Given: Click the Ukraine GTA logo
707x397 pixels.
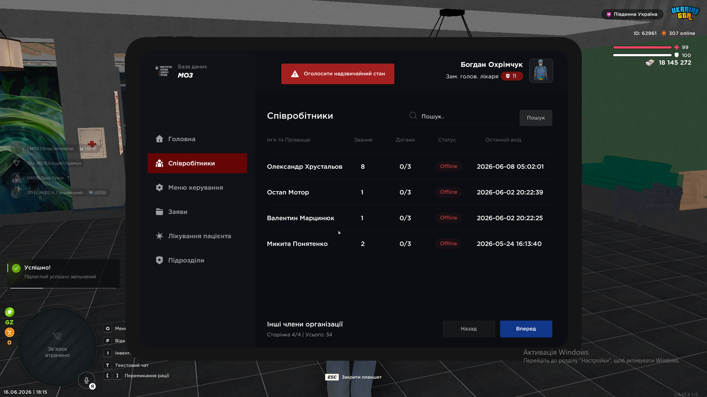Looking at the screenshot, I should pyautogui.click(x=685, y=14).
